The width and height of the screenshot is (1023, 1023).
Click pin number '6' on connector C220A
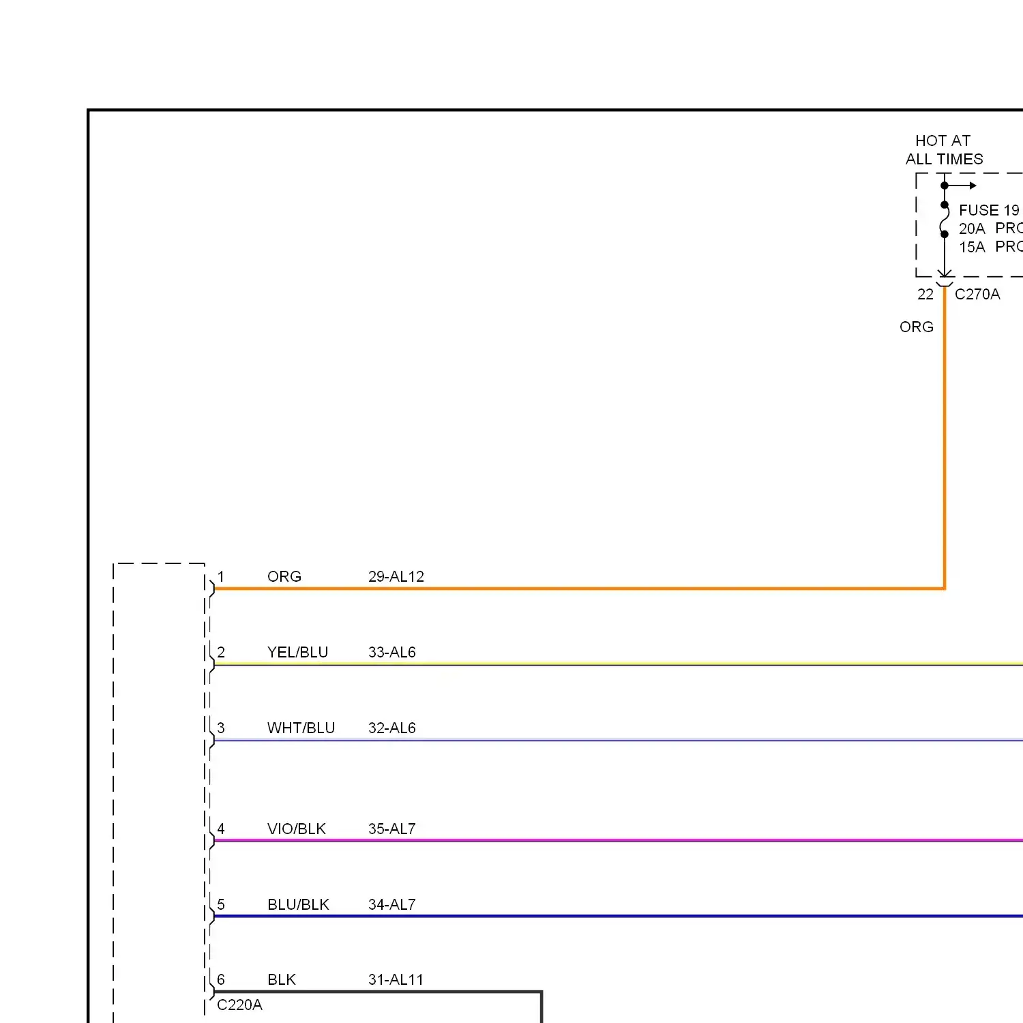221,979
